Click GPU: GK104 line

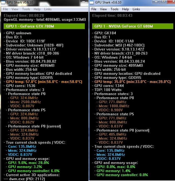pos(104,33)
